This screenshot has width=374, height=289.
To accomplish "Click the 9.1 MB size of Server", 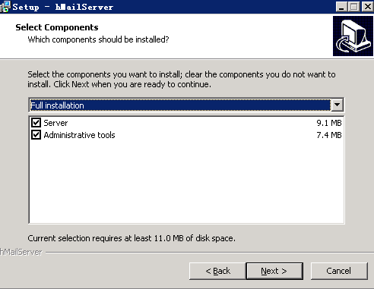I will 329,123.
